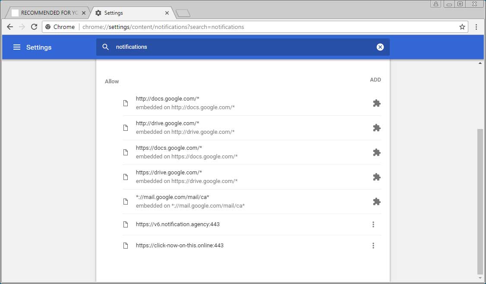Open Chrome's three-dot customize menu
The width and height of the screenshot is (486, 284).
point(476,27)
